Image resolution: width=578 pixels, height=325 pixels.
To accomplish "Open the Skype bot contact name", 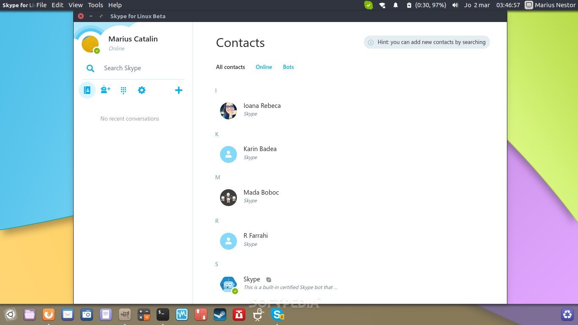I will (x=252, y=279).
